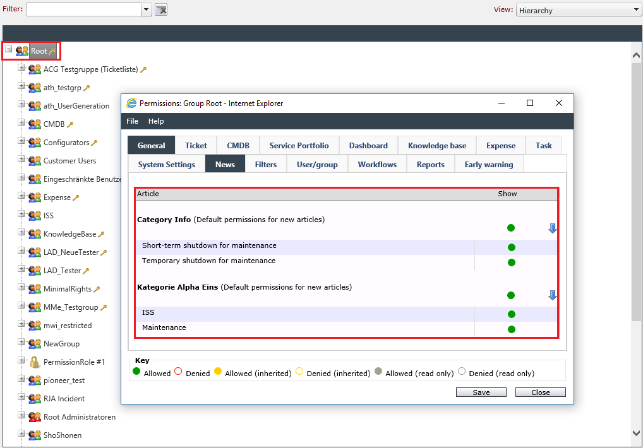Open the Help menu
Viewport: 643px width, 448px height.
point(156,121)
